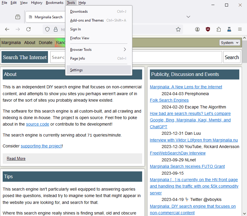Open the Help menu
The width and height of the screenshot is (247, 216).
[82, 3]
